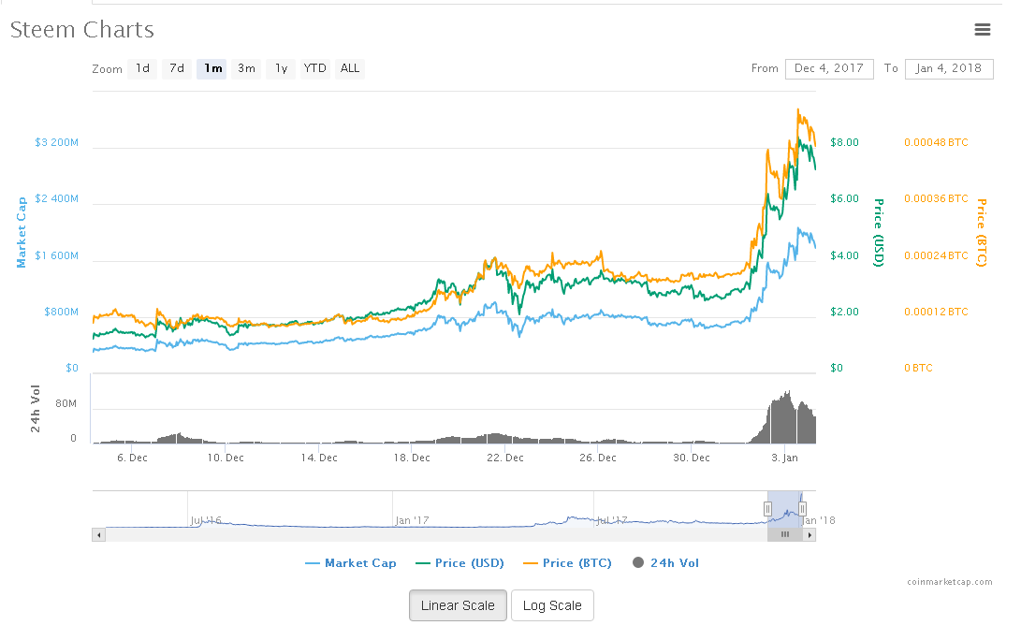The image size is (1021, 640).
Task: Click the $3 200M market cap axis label
Action: point(57,142)
